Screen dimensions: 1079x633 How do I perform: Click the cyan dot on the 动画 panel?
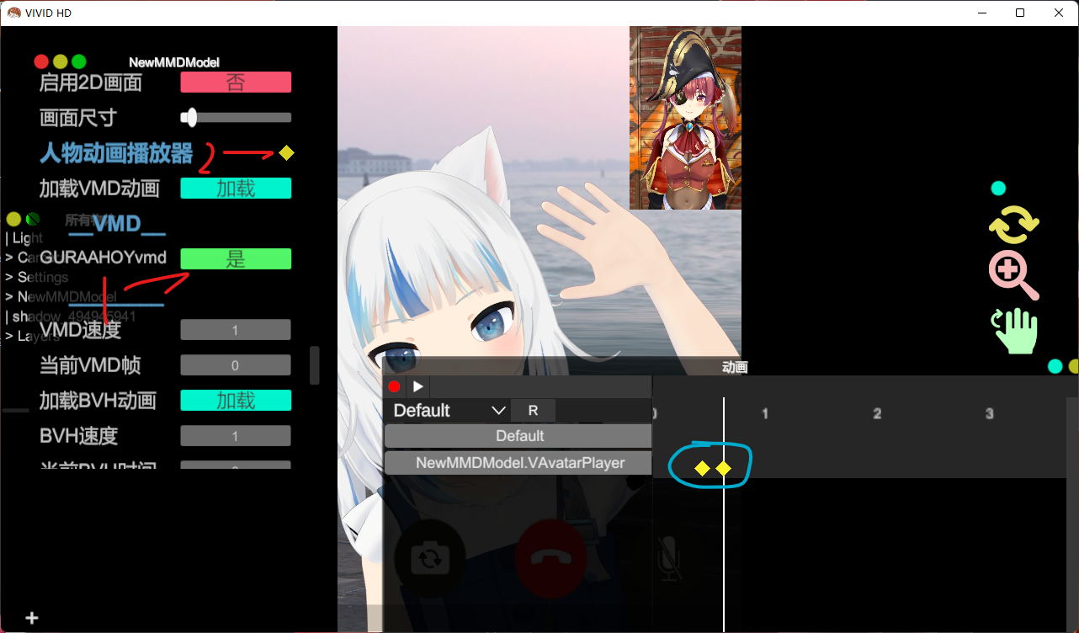[x=1055, y=366]
